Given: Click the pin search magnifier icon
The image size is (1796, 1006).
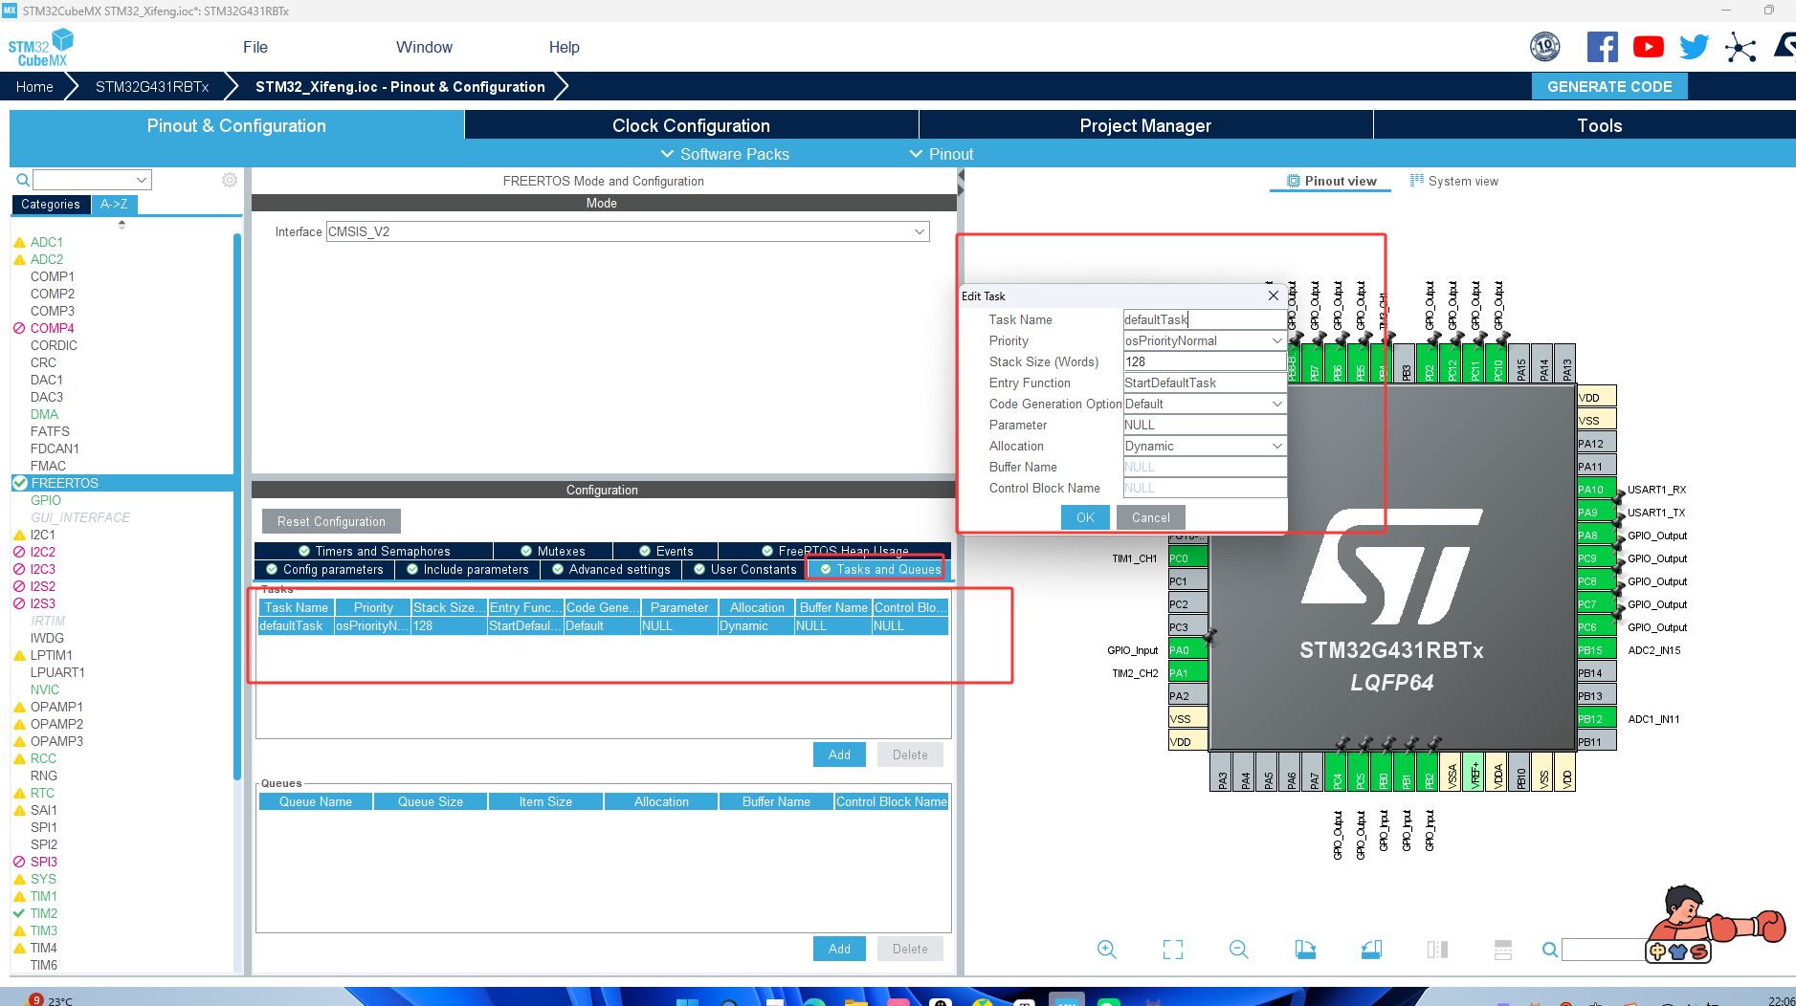Looking at the screenshot, I should pos(1550,949).
